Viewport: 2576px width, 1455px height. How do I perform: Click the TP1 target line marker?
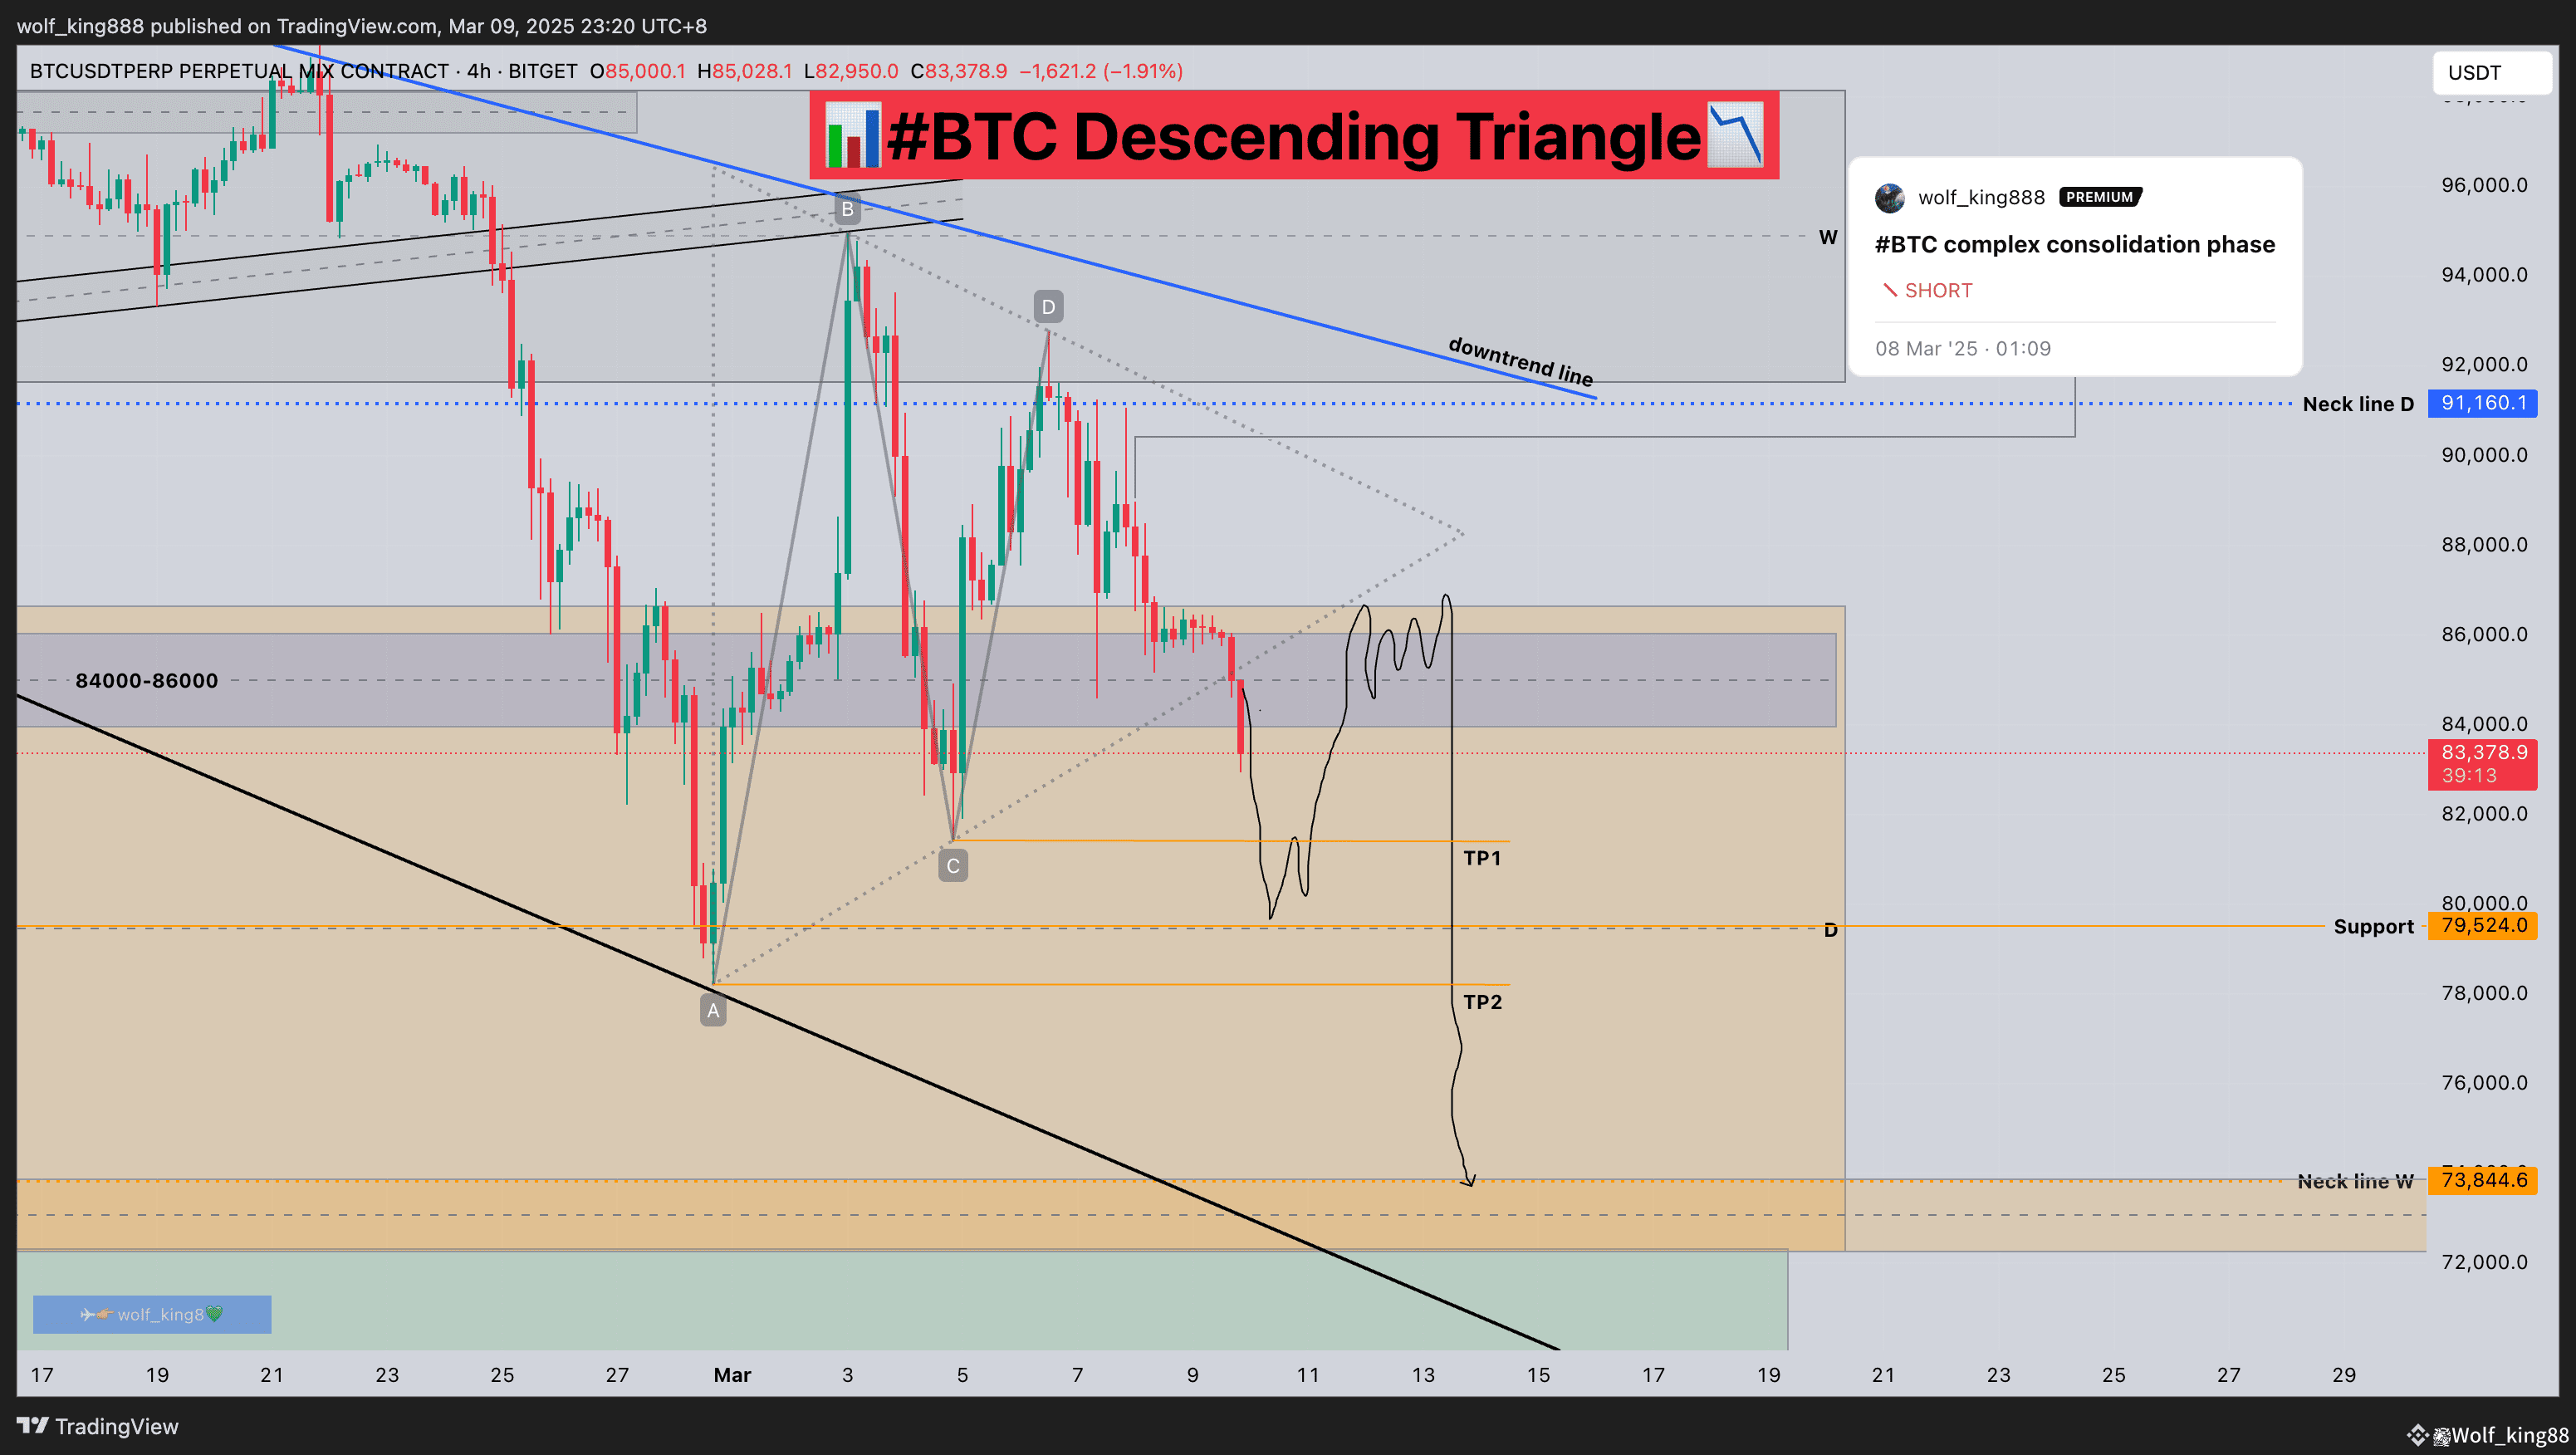tap(1483, 857)
